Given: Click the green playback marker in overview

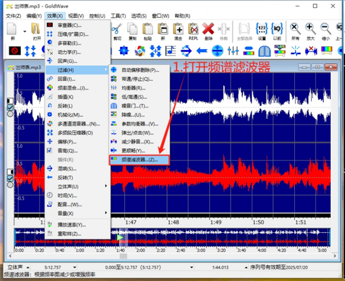Looking at the screenshot, I should coord(120,238).
